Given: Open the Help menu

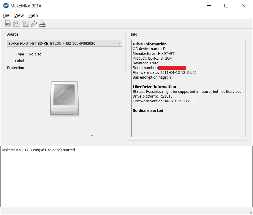Looking at the screenshot, I should (33, 15).
